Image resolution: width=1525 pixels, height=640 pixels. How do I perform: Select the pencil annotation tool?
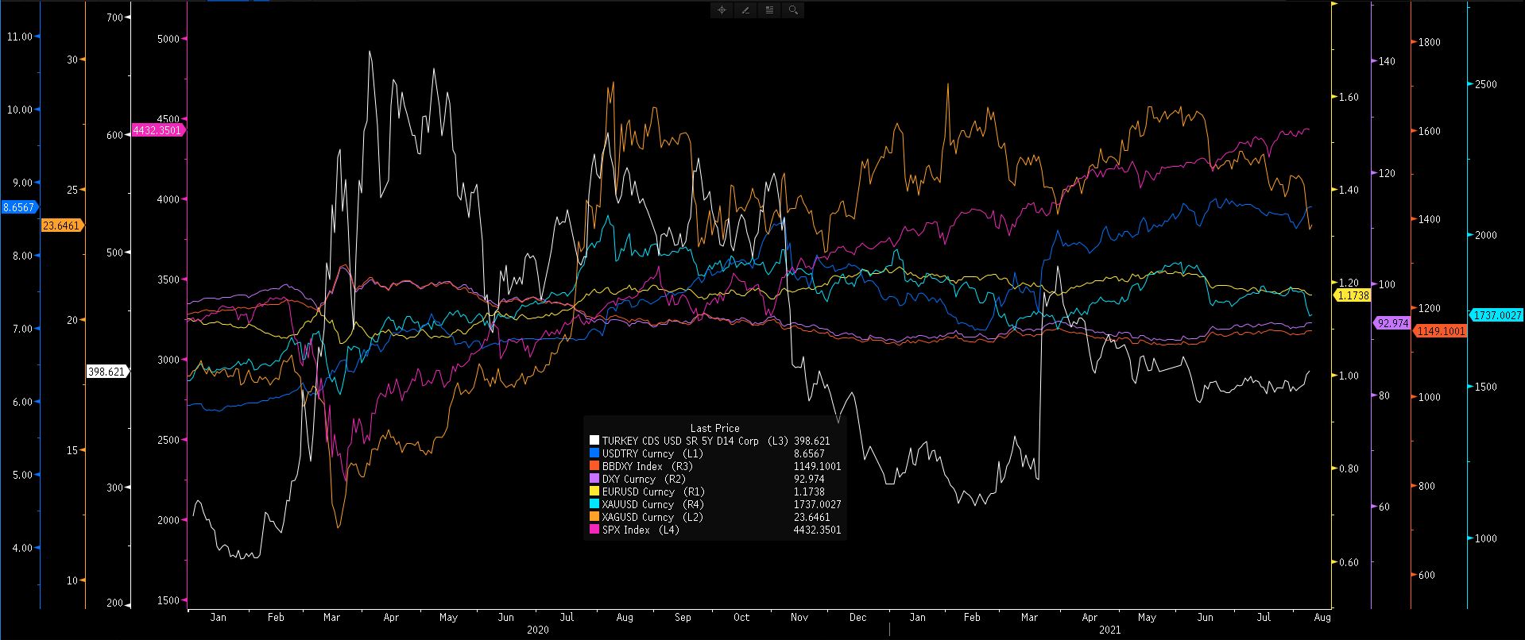(745, 10)
